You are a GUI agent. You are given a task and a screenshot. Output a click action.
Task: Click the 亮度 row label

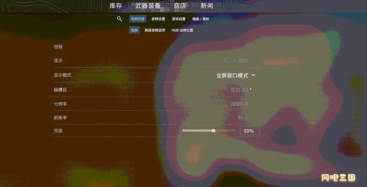click(x=58, y=131)
